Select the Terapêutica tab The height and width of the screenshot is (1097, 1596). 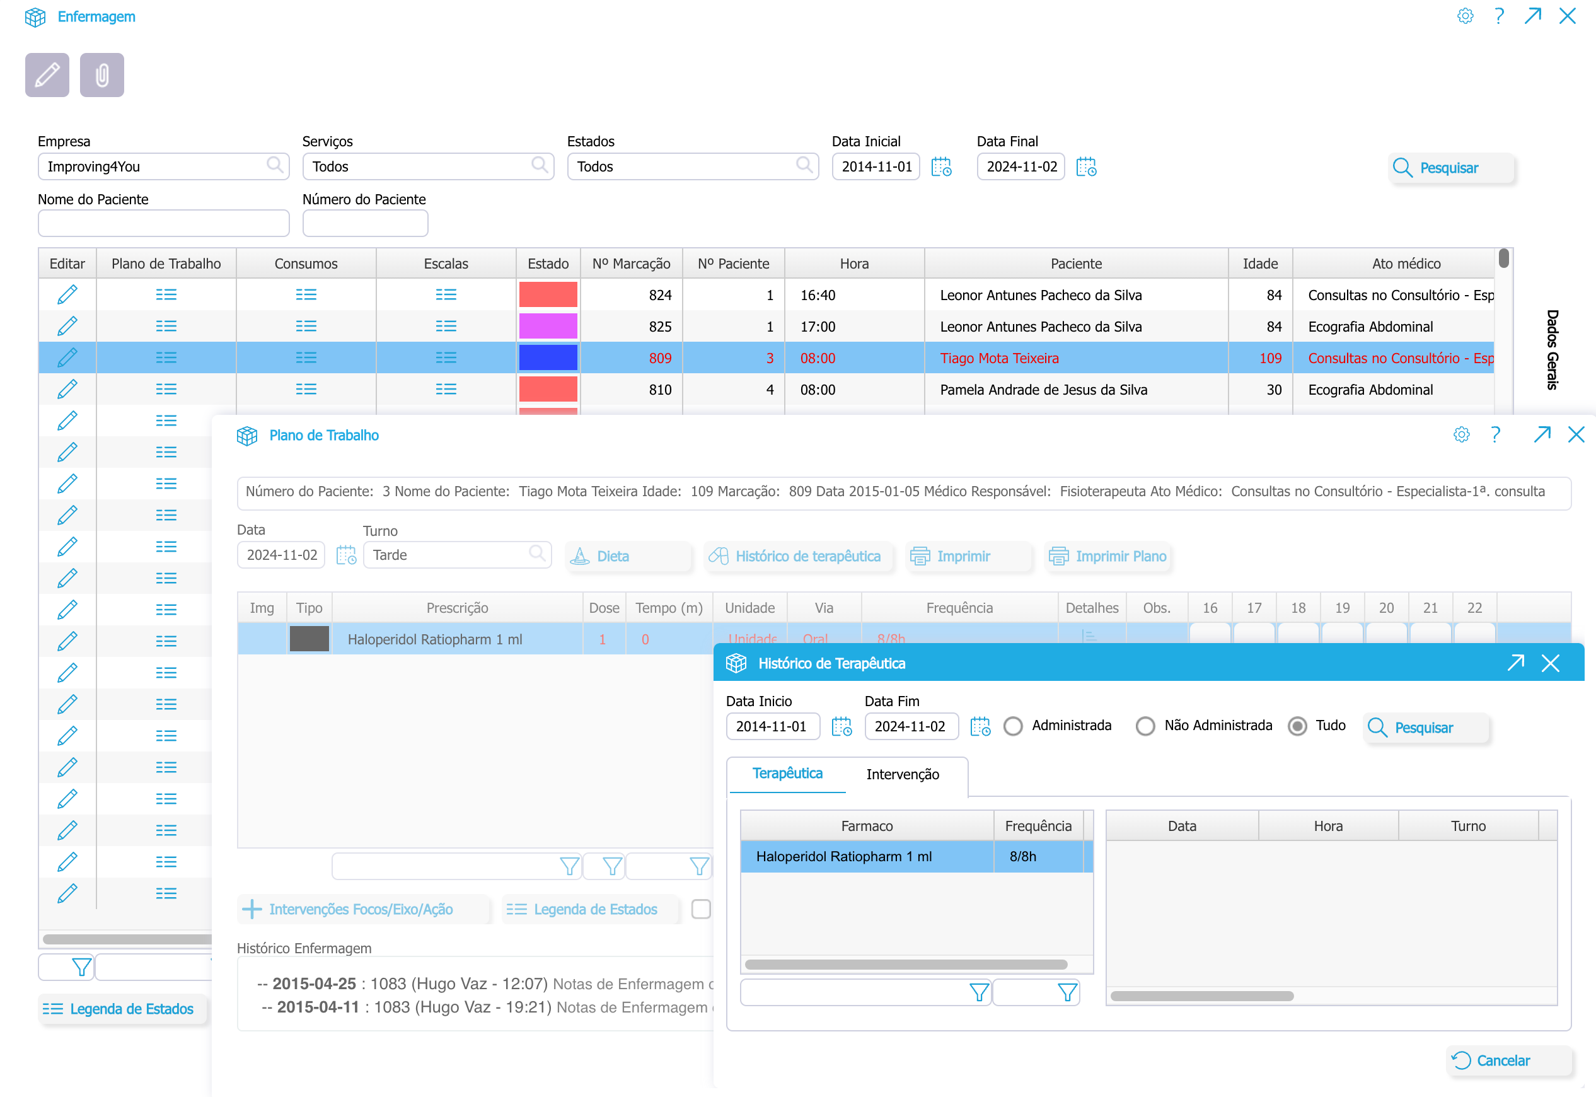pyautogui.click(x=787, y=774)
